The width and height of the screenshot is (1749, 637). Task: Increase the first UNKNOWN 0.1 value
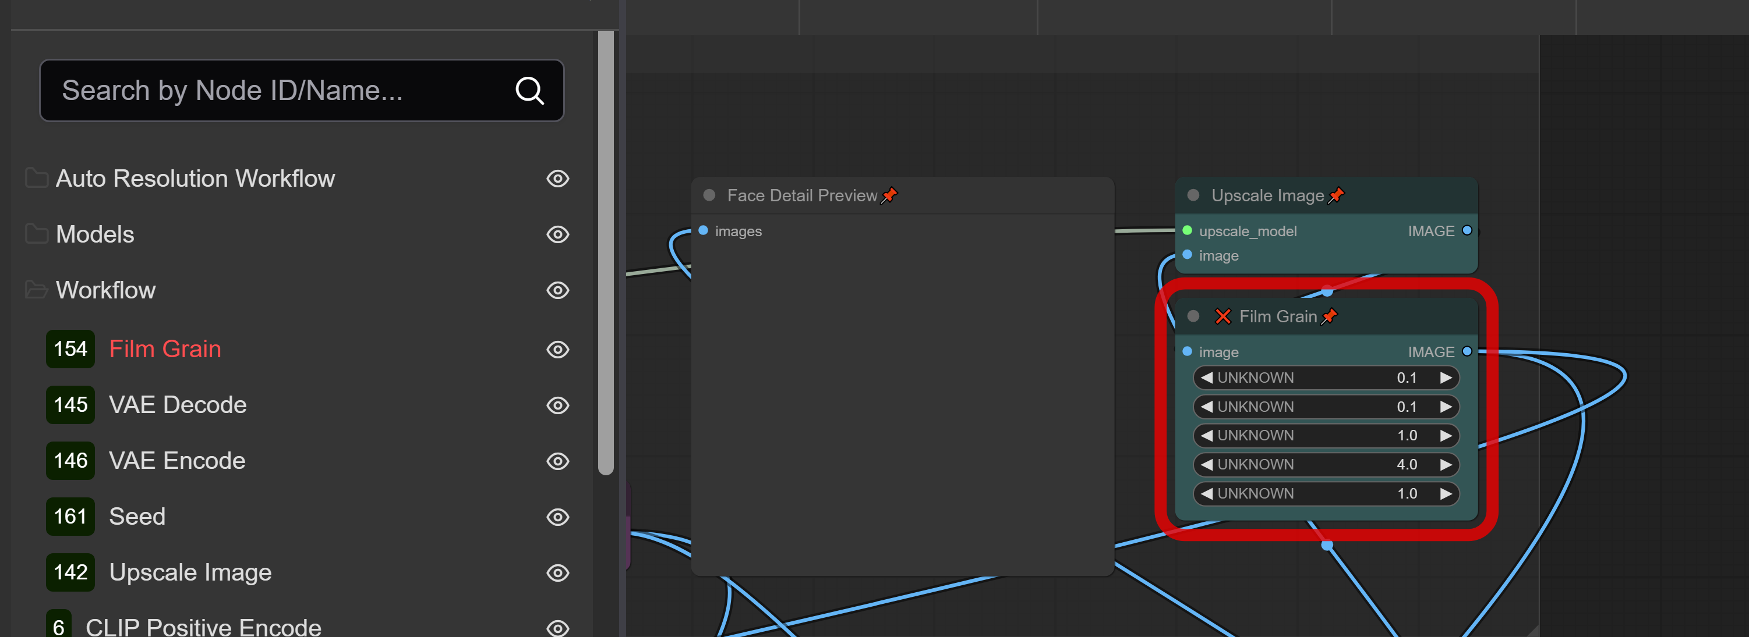point(1446,378)
